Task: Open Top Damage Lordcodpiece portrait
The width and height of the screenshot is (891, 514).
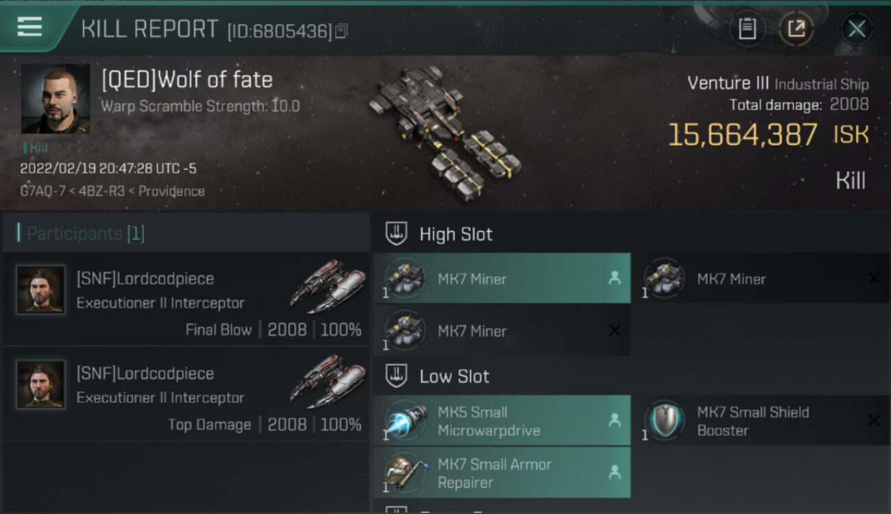Action: [41, 384]
